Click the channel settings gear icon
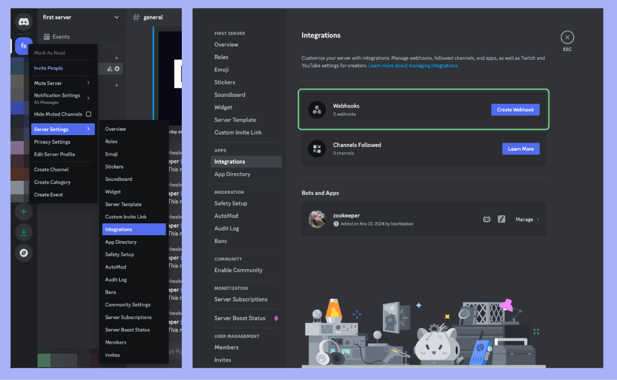This screenshot has height=380, width=617. coord(117,69)
